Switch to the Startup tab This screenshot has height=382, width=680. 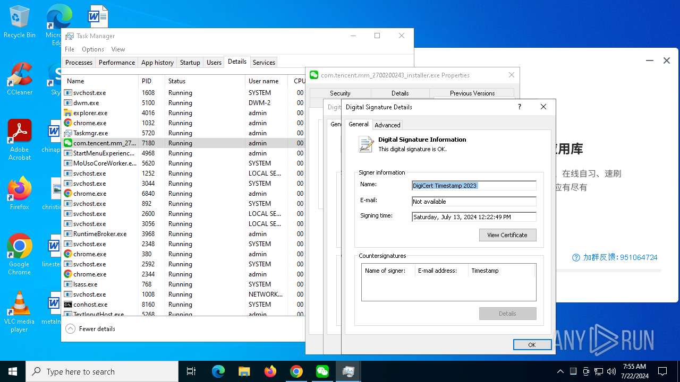point(190,63)
